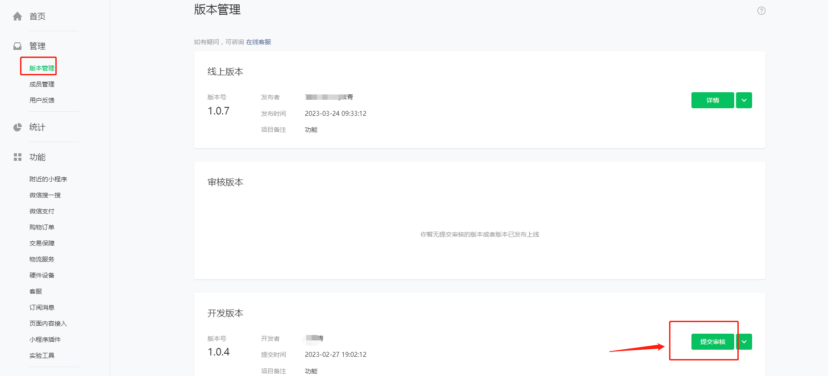Click the 开发版本 section heading

(x=225, y=313)
